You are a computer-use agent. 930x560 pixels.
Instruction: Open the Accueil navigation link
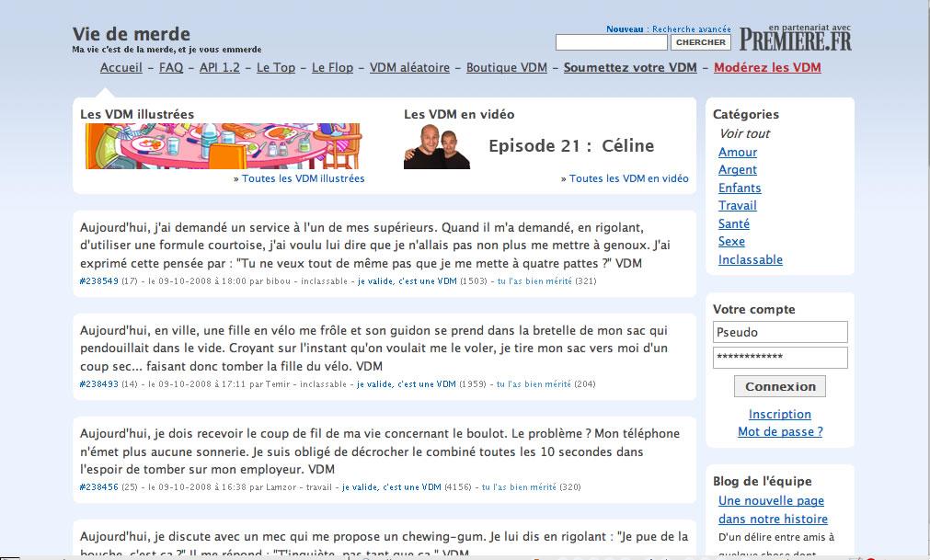[121, 67]
